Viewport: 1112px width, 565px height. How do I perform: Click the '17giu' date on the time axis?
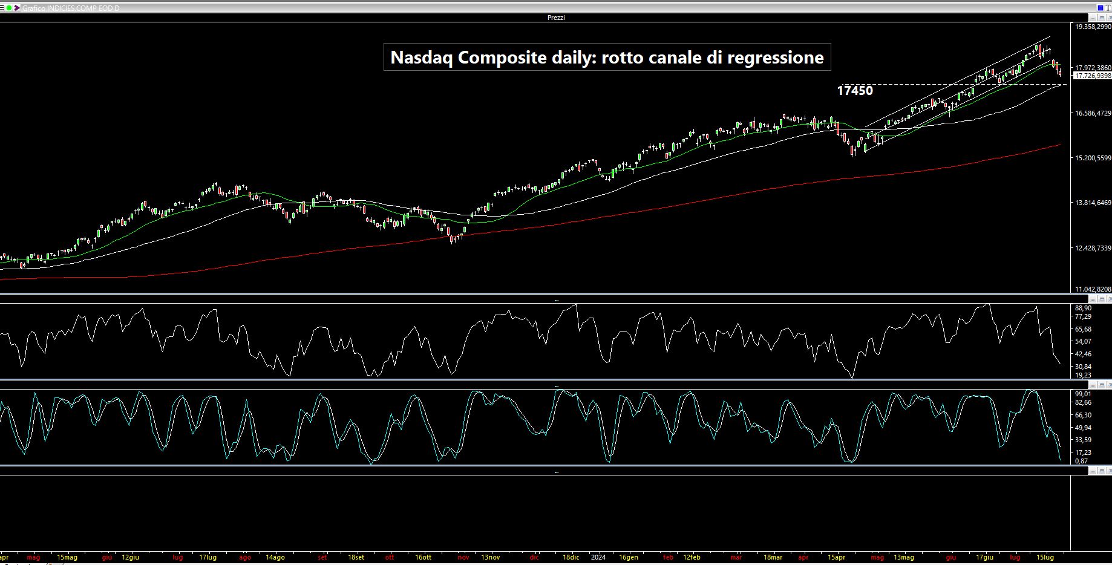coord(984,557)
